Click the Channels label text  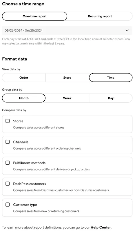click(21, 142)
